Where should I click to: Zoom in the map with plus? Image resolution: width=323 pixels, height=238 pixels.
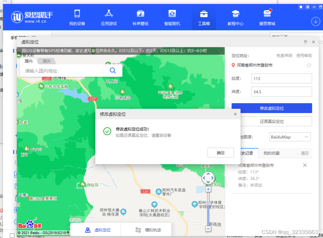(208, 189)
